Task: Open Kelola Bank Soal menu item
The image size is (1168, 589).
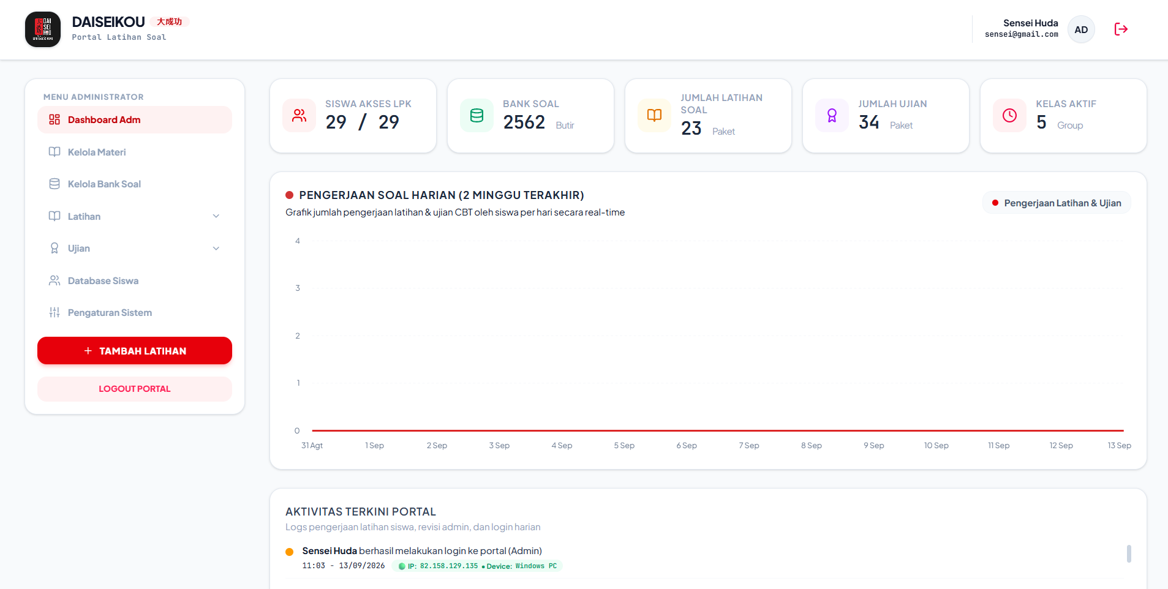Action: [135, 184]
